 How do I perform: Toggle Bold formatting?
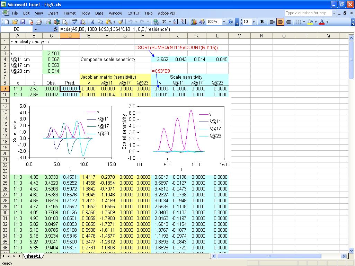click(262, 22)
